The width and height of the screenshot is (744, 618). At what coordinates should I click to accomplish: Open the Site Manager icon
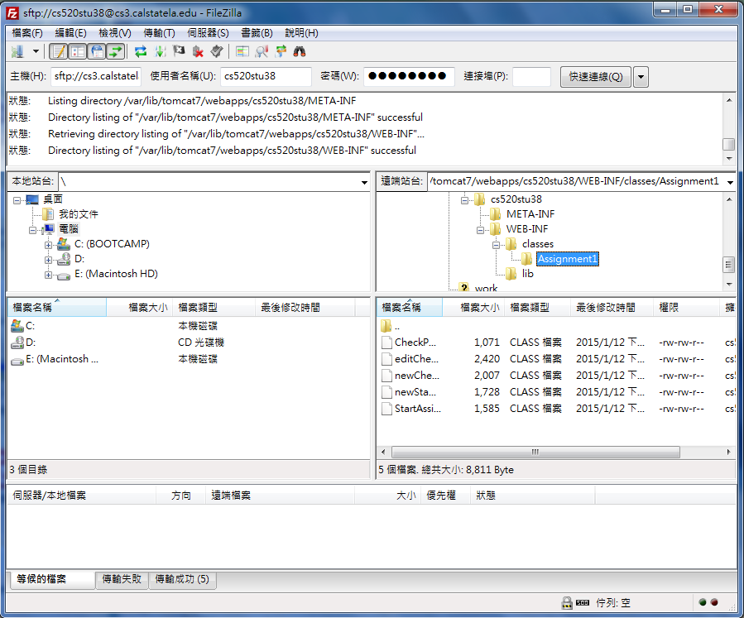(x=17, y=51)
